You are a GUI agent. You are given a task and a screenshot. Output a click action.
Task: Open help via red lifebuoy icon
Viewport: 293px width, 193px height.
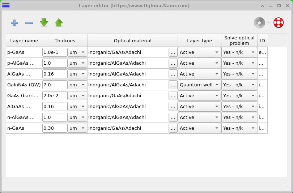279,23
